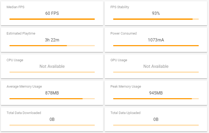Select the CPU Usage card
Image resolution: width=209 pixels, height=133 pixels.
(x=52, y=66)
